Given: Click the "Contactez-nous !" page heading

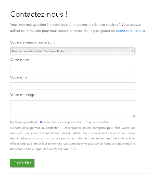Looking at the screenshot, I should tap(39, 14).
